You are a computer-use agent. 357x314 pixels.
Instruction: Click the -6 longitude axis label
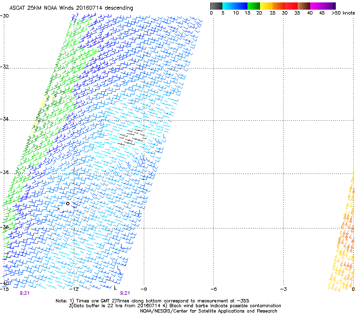click(x=213, y=289)
